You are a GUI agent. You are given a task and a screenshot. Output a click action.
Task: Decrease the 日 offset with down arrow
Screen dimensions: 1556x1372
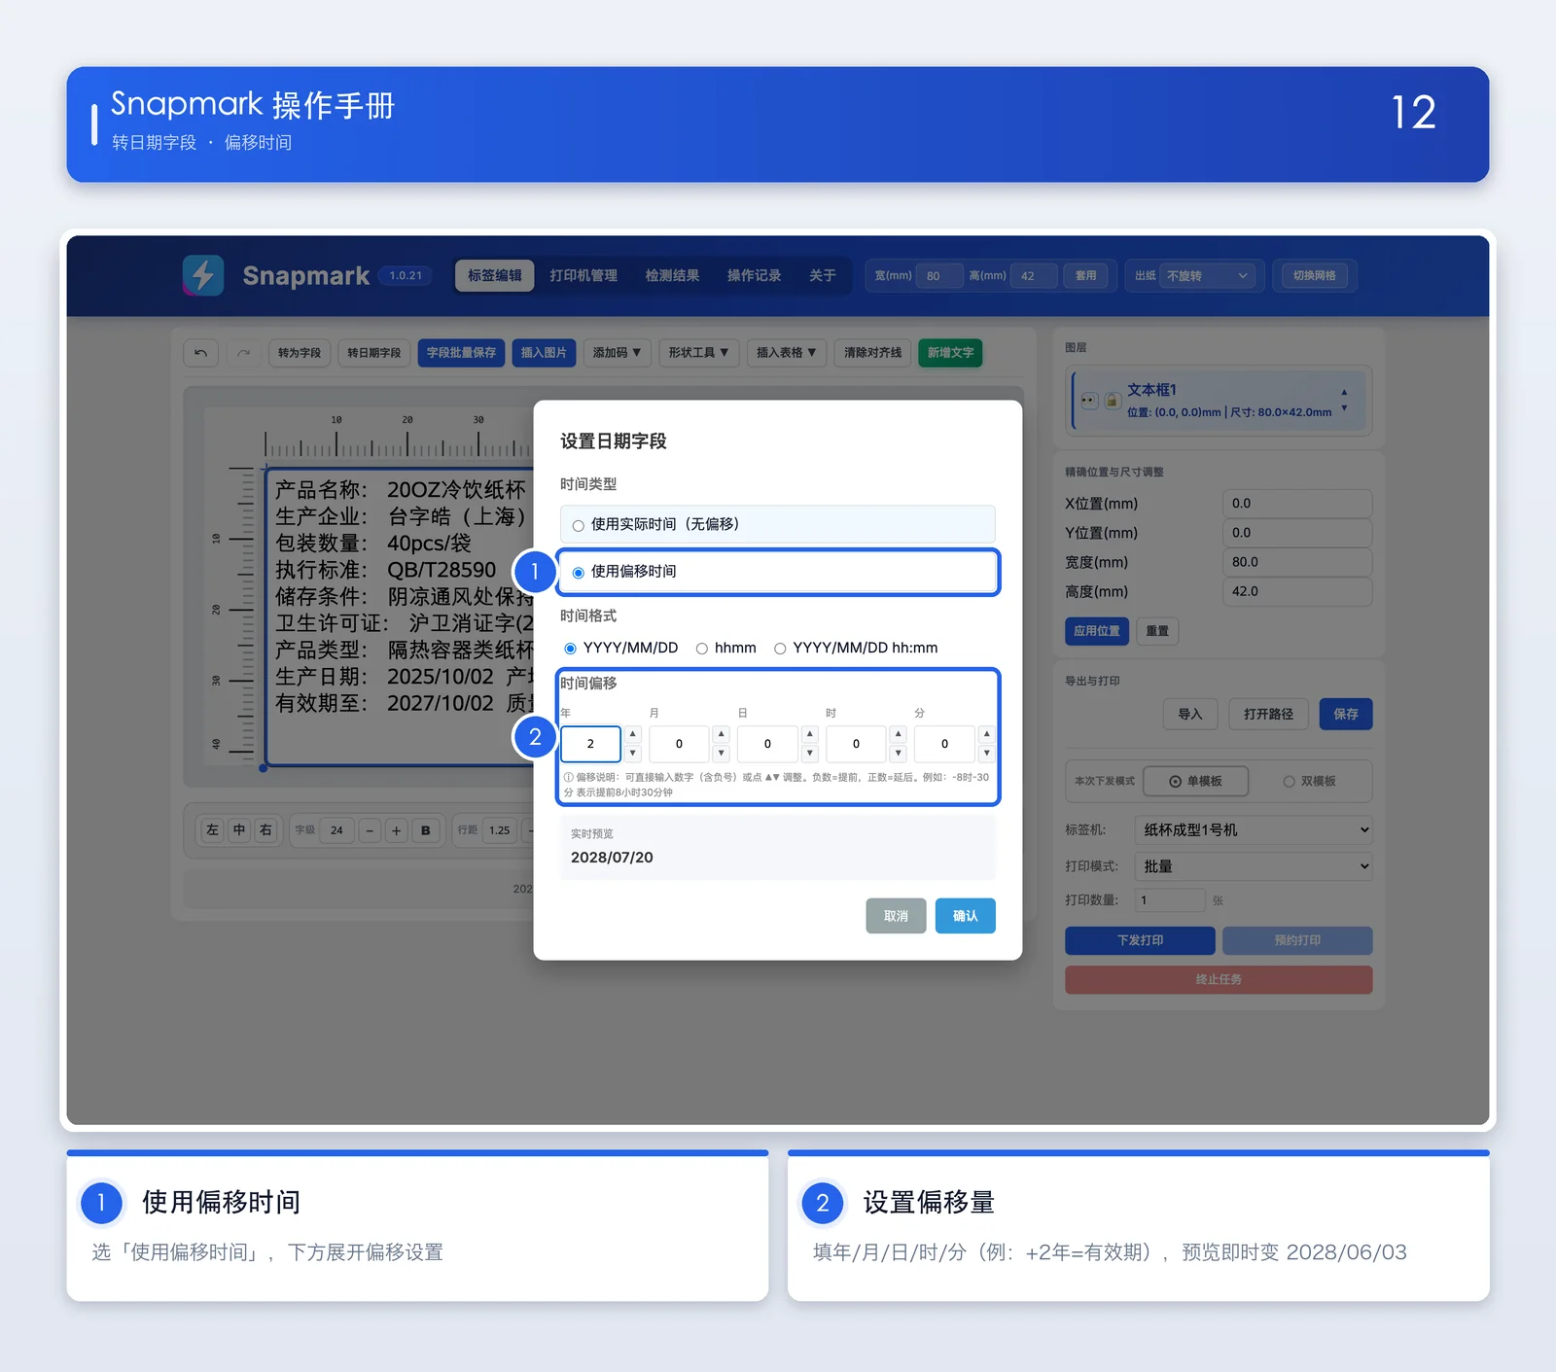pyautogui.click(x=810, y=753)
